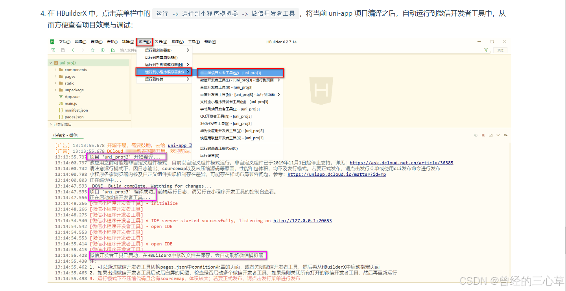566x291 pixels.
Task: Click the save floppy disk icon
Action: 63,50
